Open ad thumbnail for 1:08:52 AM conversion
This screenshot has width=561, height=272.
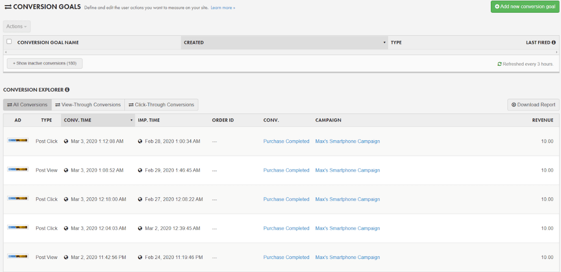pyautogui.click(x=18, y=169)
